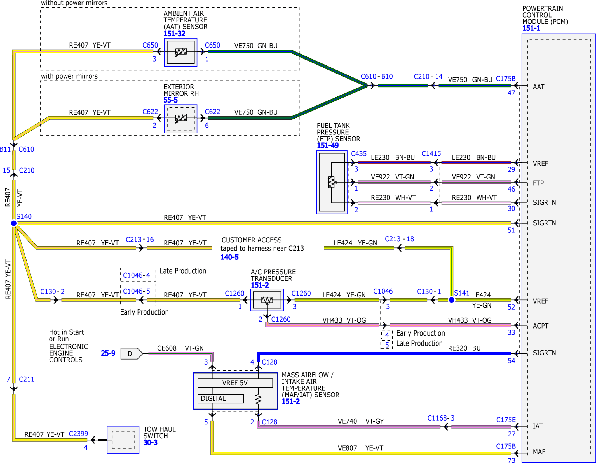
Task: Open the 25-9 page reference
Action: (108, 353)
